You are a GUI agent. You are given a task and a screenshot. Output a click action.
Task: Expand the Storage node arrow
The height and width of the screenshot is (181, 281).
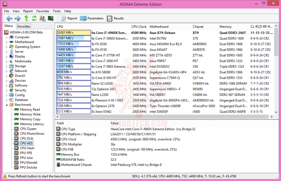pos(7,66)
